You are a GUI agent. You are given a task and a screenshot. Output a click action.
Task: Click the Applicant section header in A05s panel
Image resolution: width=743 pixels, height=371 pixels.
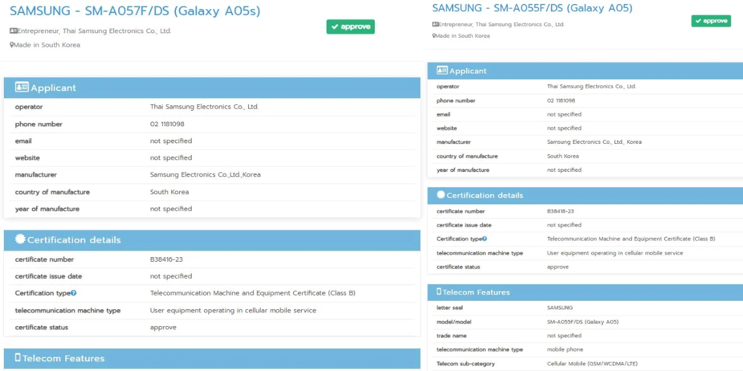212,88
